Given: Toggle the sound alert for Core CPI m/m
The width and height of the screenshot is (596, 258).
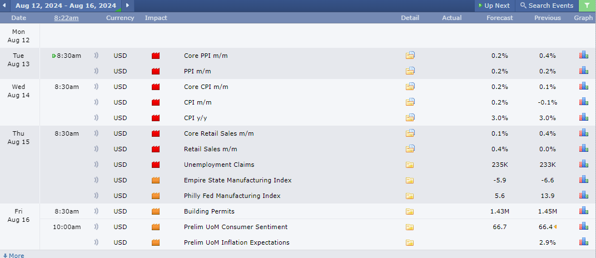Looking at the screenshot, I should click(96, 87).
